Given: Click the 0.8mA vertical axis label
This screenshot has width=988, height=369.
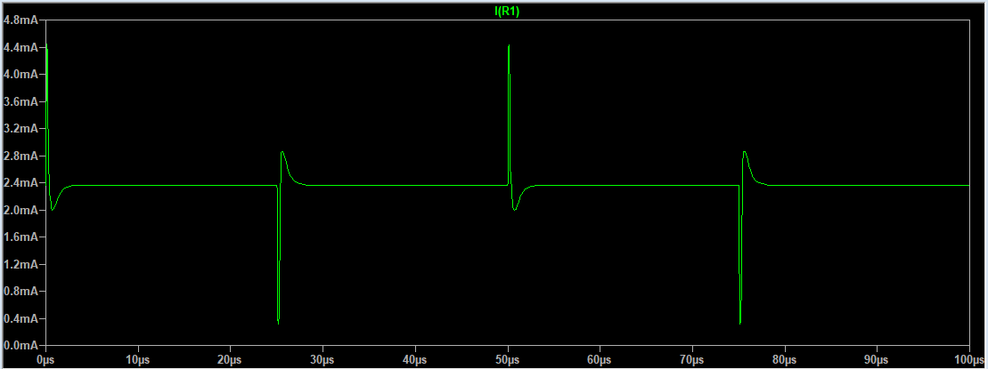Looking at the screenshot, I should click(x=20, y=292).
